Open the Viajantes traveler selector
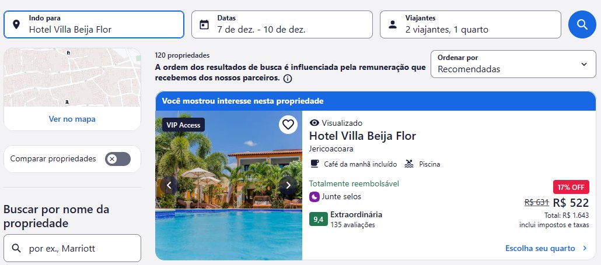This screenshot has height=265, width=601. (x=470, y=24)
